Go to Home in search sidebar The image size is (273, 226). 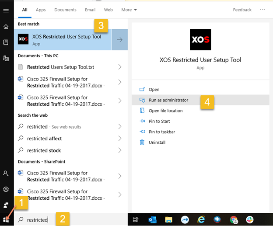tap(6, 26)
